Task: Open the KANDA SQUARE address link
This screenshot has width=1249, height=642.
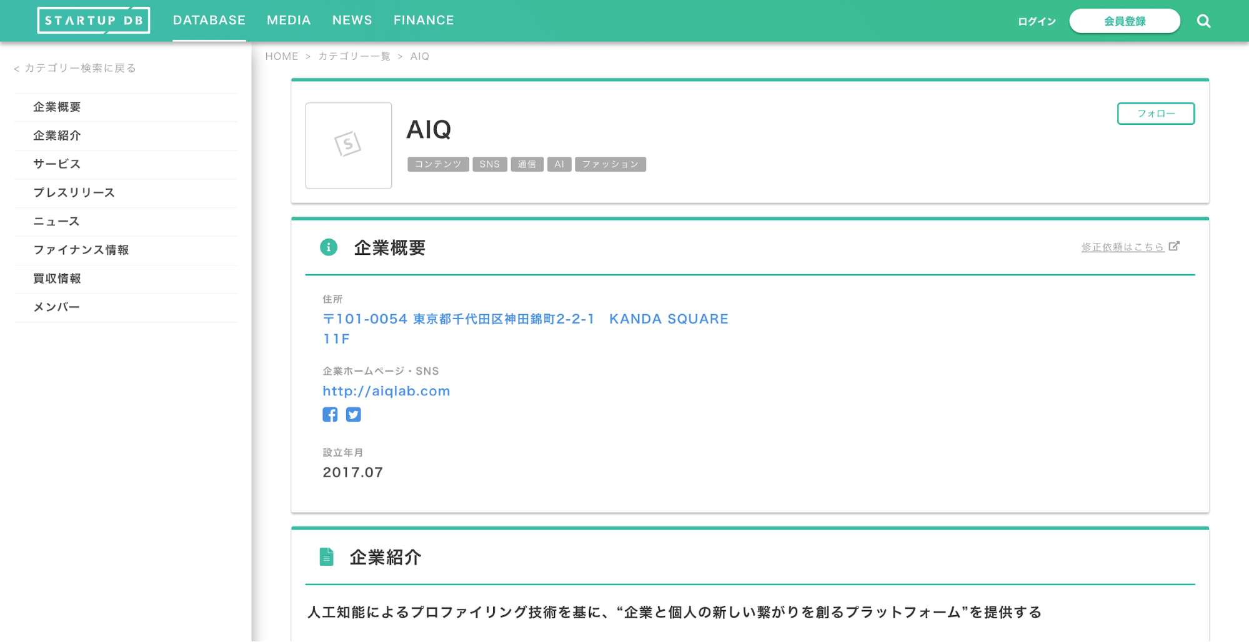Action: [525, 328]
